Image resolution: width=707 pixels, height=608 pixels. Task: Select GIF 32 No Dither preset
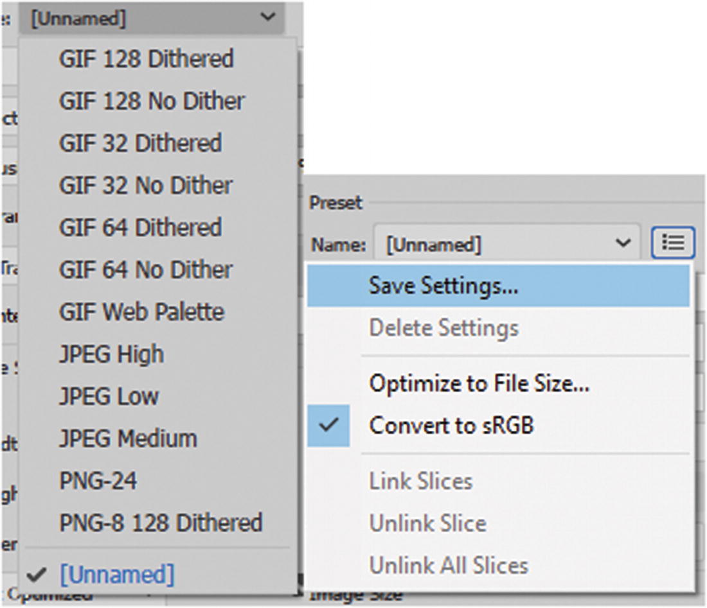point(146,185)
